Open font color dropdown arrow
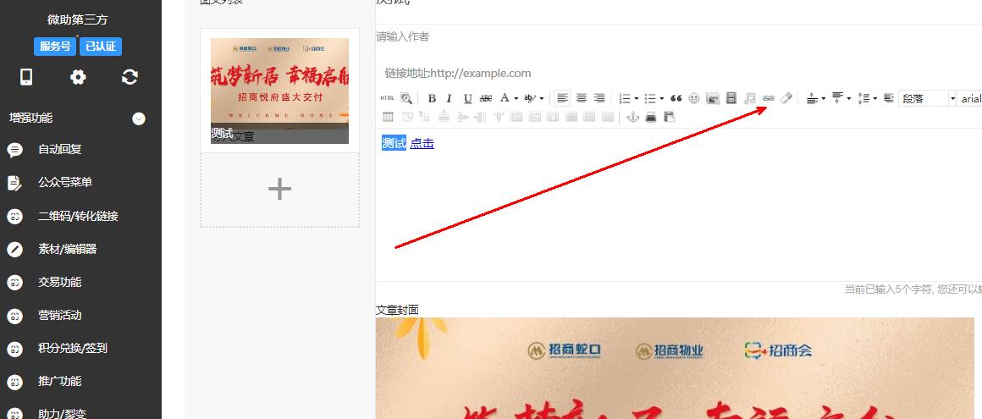The height and width of the screenshot is (419, 982). click(516, 99)
